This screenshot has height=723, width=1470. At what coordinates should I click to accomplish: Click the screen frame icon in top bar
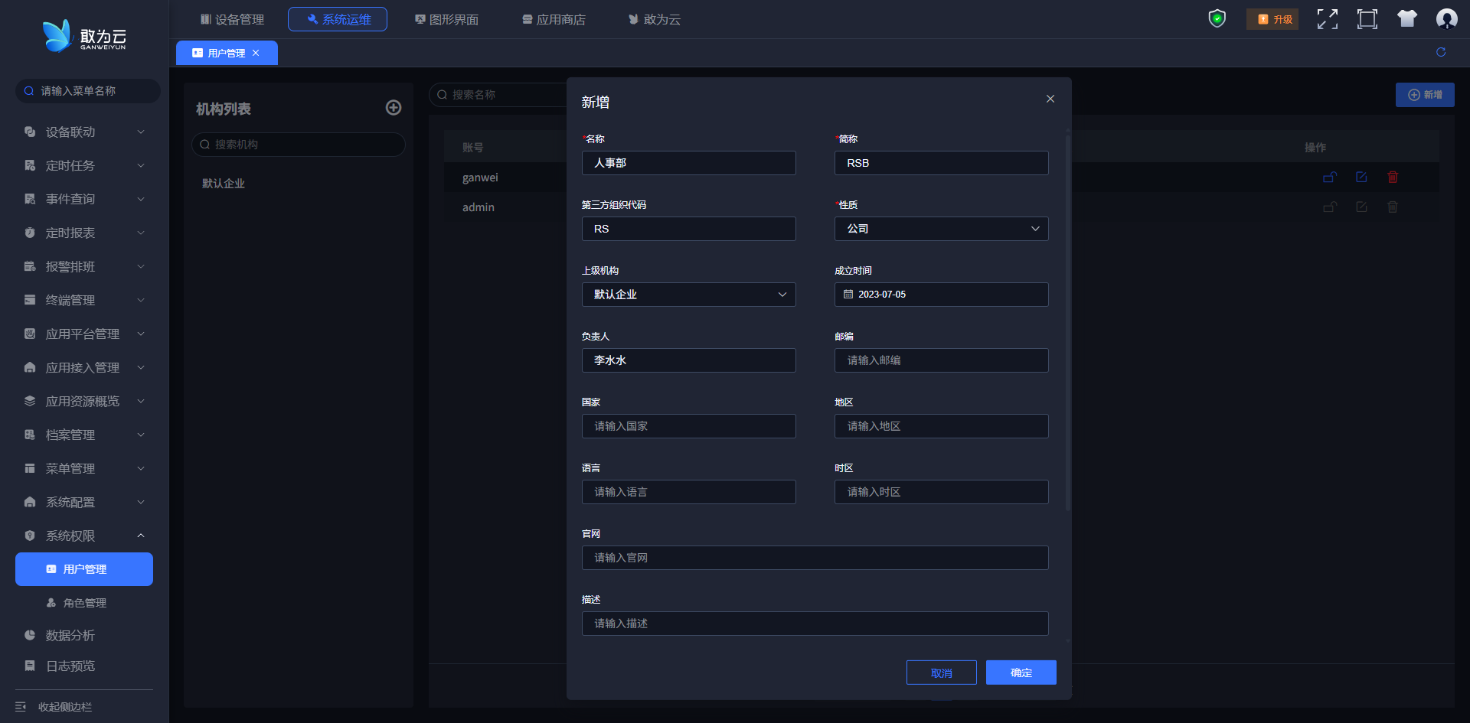(1367, 19)
